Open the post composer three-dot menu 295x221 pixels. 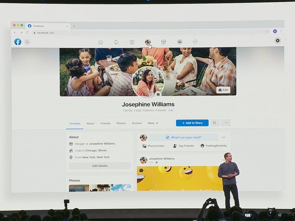coord(224,137)
